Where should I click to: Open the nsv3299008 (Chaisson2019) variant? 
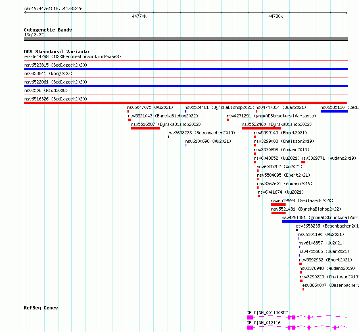284,141
